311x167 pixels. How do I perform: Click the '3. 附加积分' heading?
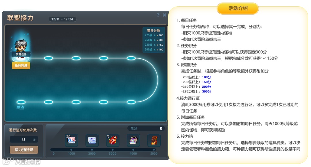(x=187, y=64)
